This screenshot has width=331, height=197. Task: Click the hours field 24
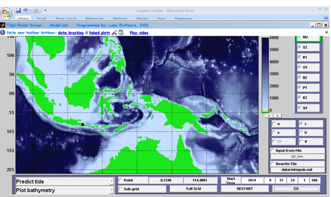(x=292, y=180)
